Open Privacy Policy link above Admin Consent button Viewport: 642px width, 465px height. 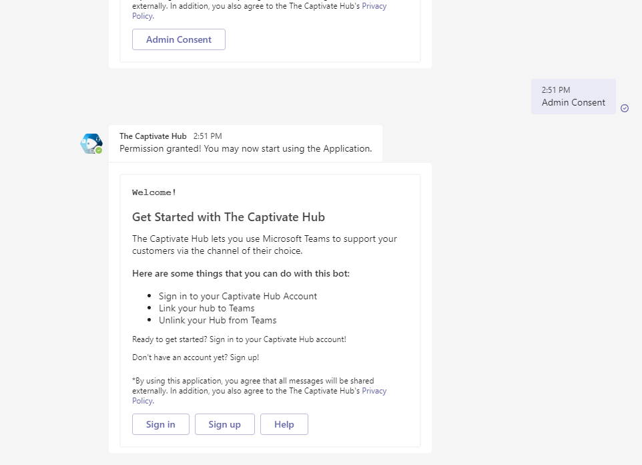click(374, 6)
